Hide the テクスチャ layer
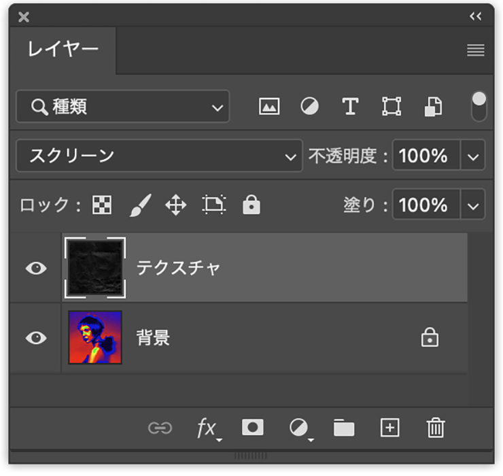The width and height of the screenshot is (503, 476). coord(36,268)
